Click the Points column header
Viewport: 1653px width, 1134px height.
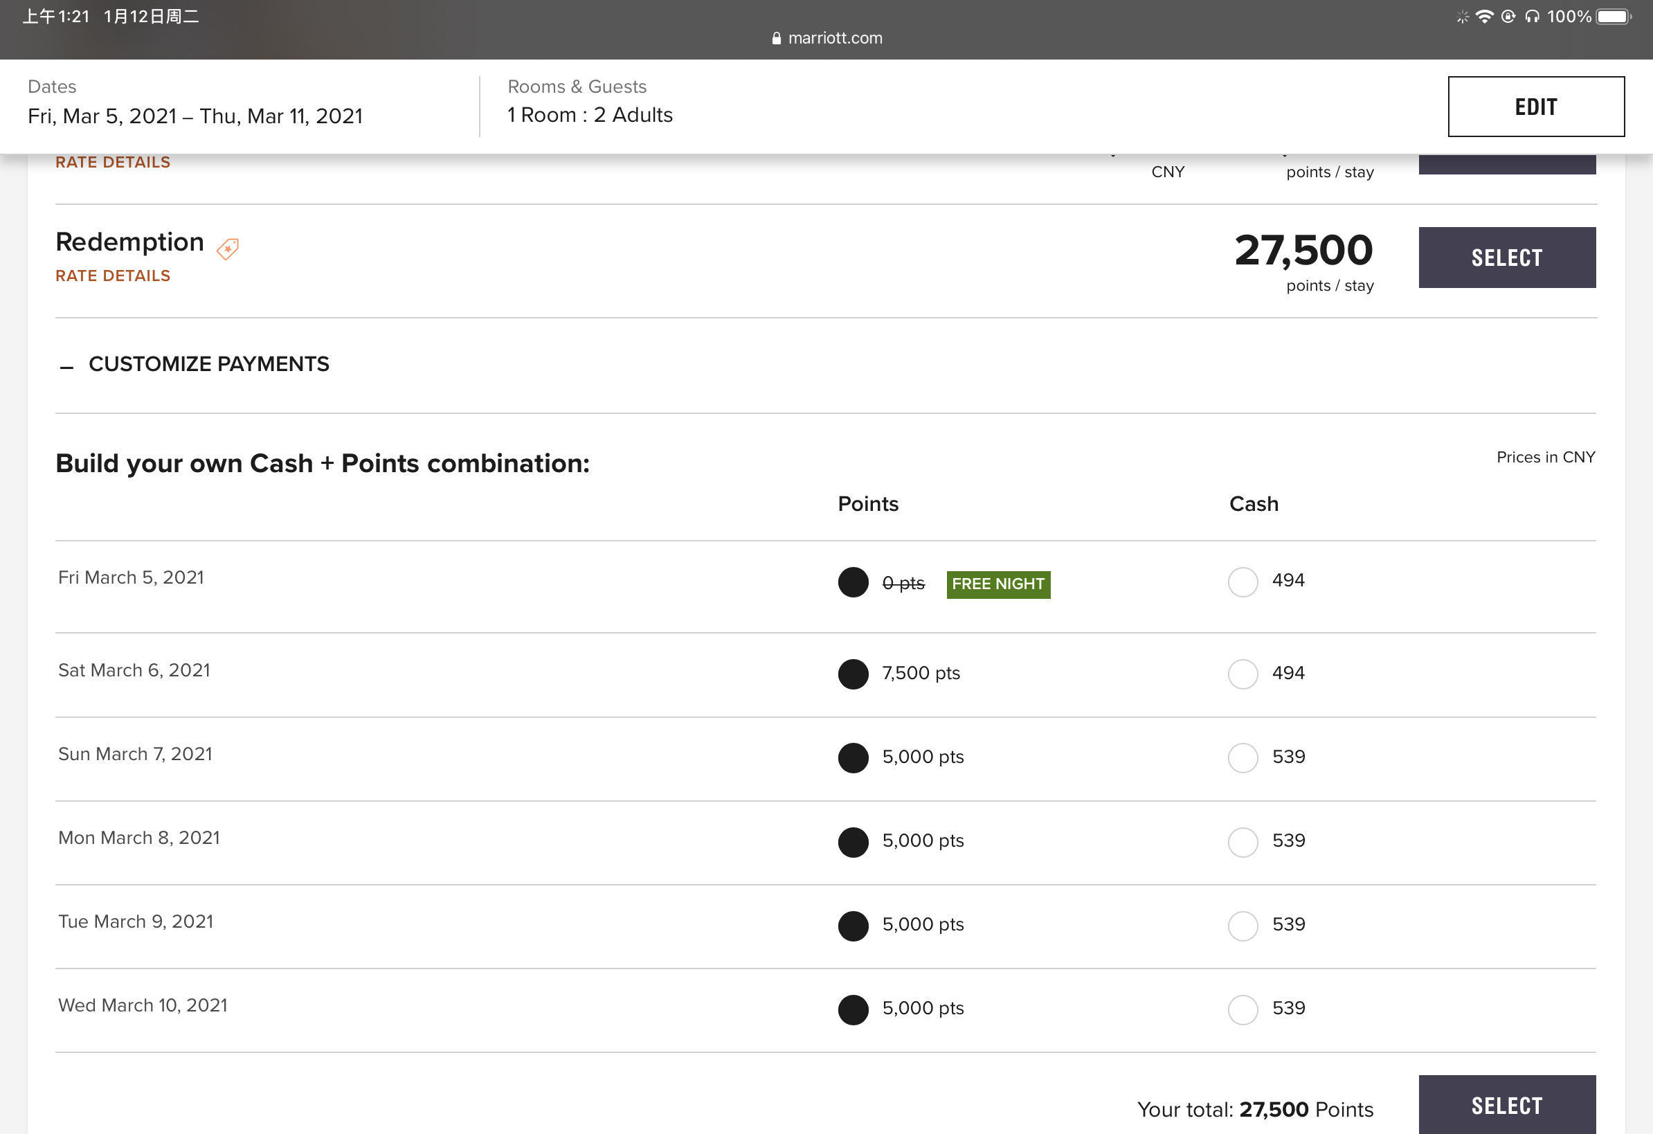869,505
